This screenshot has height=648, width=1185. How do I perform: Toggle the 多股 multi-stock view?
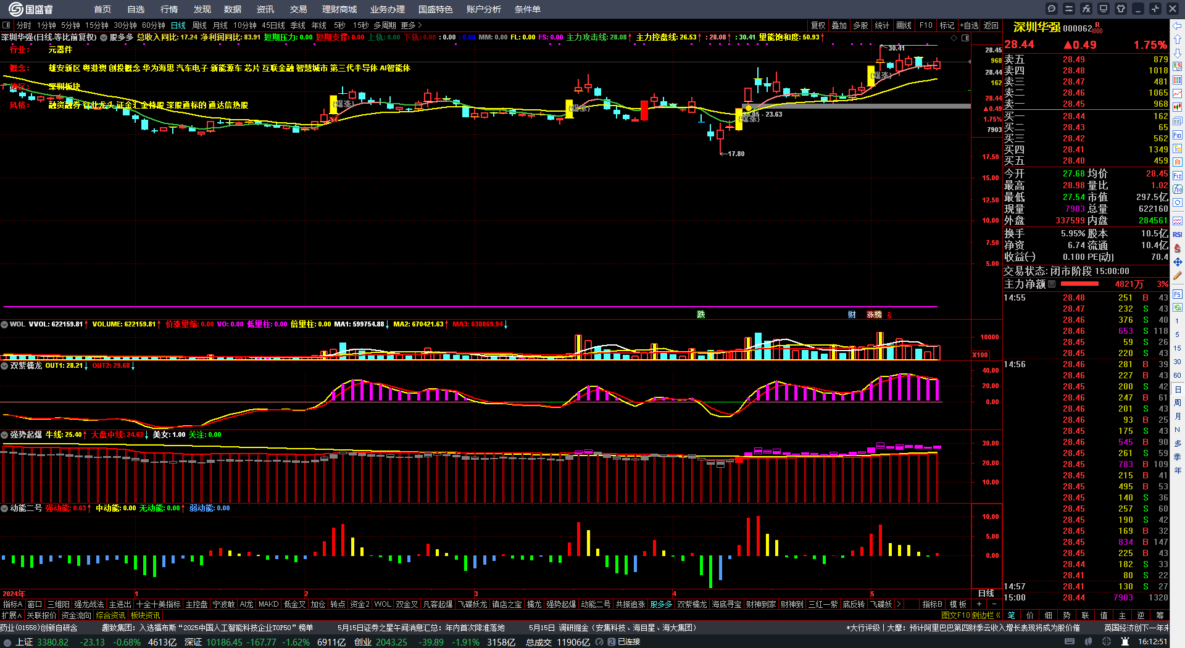861,25
